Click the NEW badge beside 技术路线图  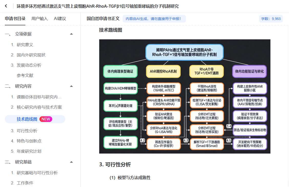46,119
